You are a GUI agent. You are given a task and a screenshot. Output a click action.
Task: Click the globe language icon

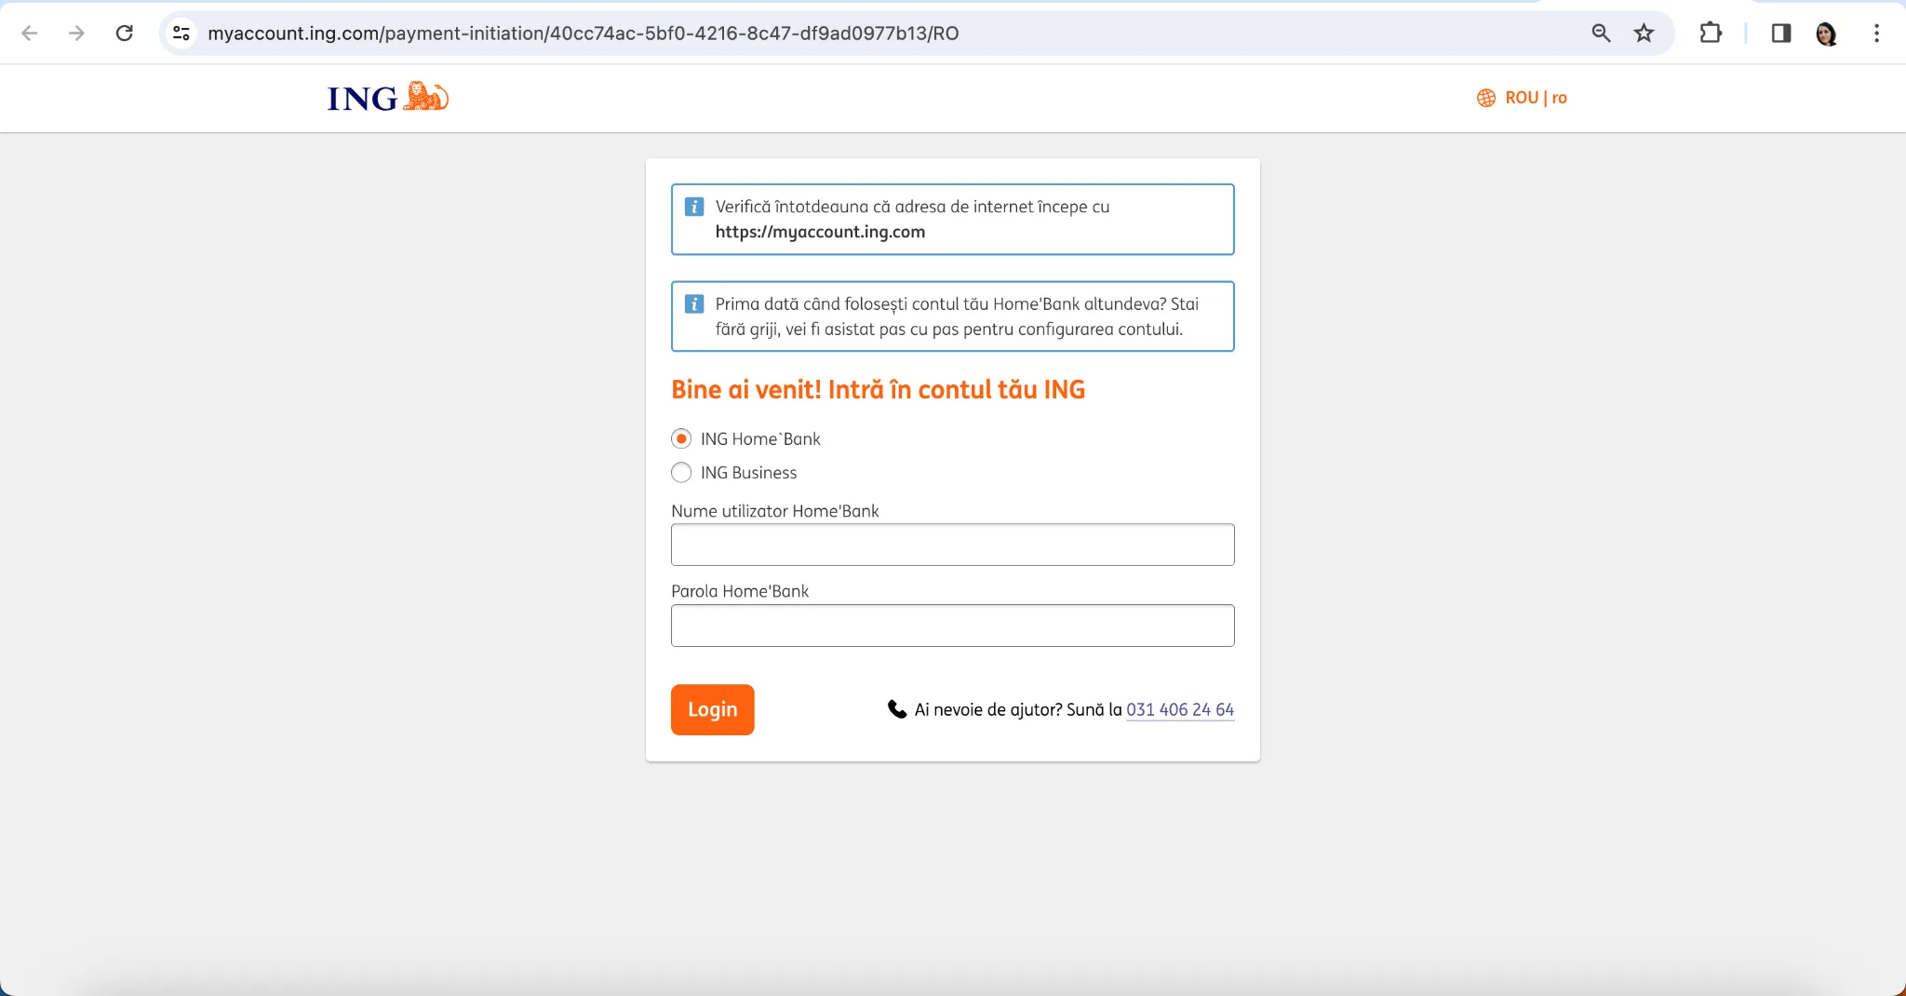click(x=1486, y=98)
